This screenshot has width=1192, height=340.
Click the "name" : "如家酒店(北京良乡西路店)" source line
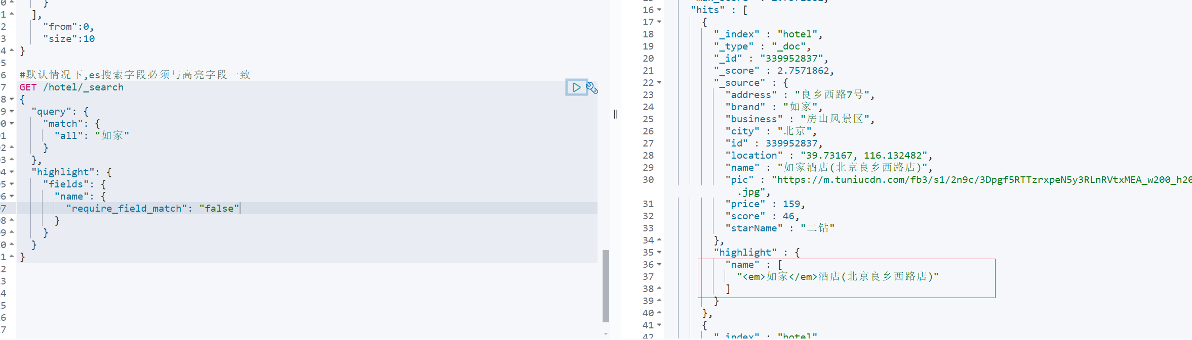[828, 167]
